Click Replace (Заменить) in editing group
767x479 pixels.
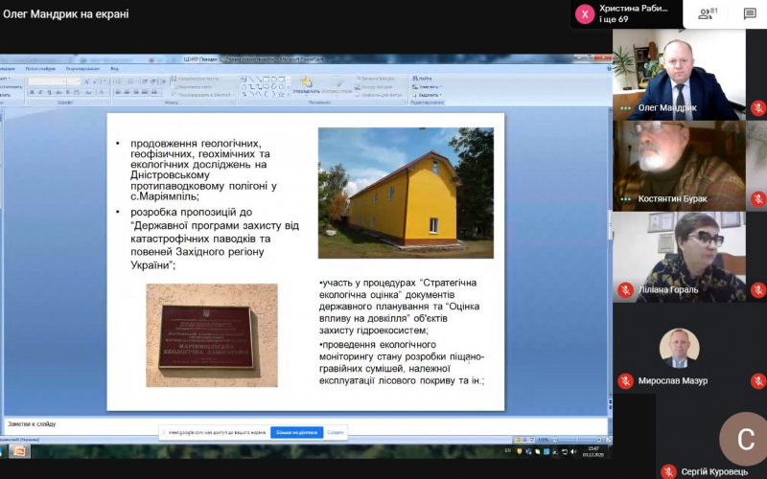coord(427,86)
